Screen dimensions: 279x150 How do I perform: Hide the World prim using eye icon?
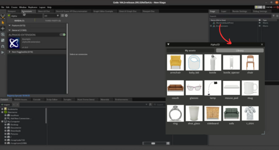(x=260, y=23)
